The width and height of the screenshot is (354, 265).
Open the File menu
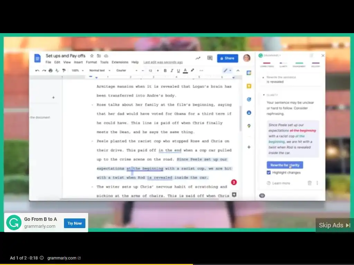[x=48, y=62]
